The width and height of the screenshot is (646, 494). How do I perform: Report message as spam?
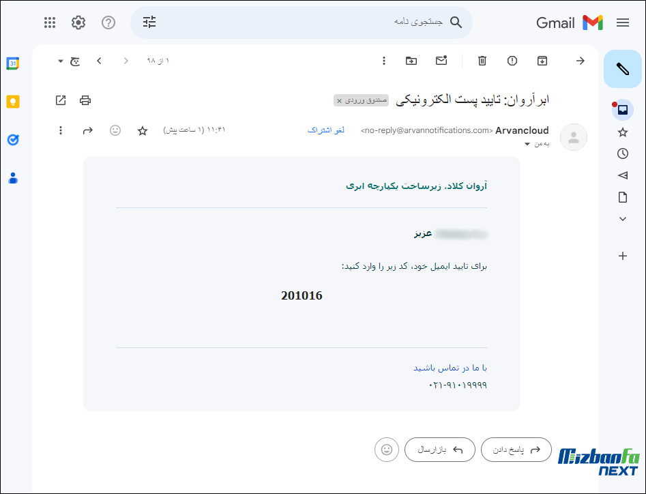click(x=512, y=61)
